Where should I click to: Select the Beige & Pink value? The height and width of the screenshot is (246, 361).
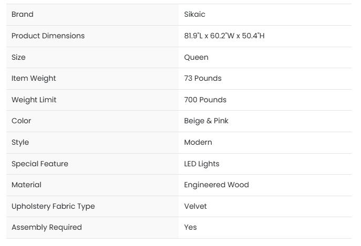click(x=206, y=121)
